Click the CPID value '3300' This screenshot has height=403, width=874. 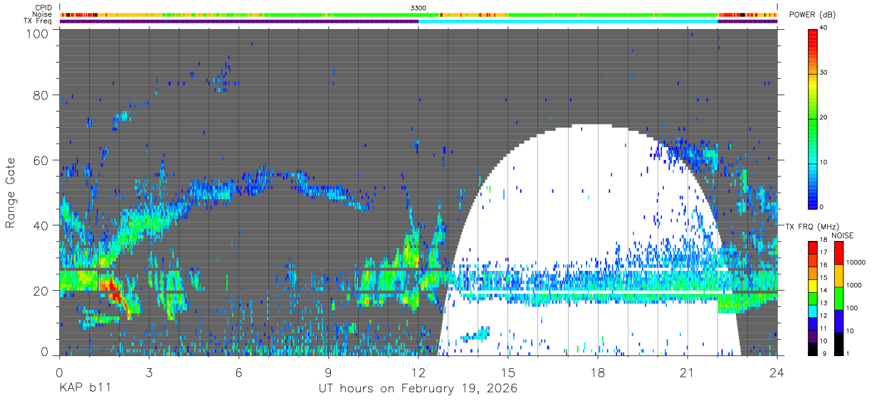pyautogui.click(x=418, y=7)
